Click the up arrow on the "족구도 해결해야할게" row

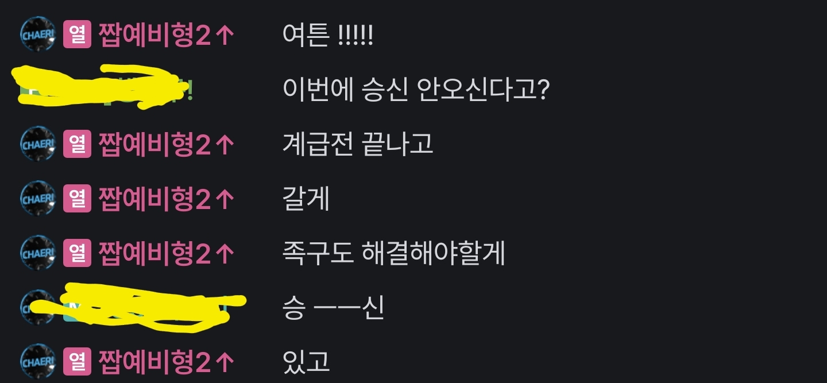coord(225,254)
